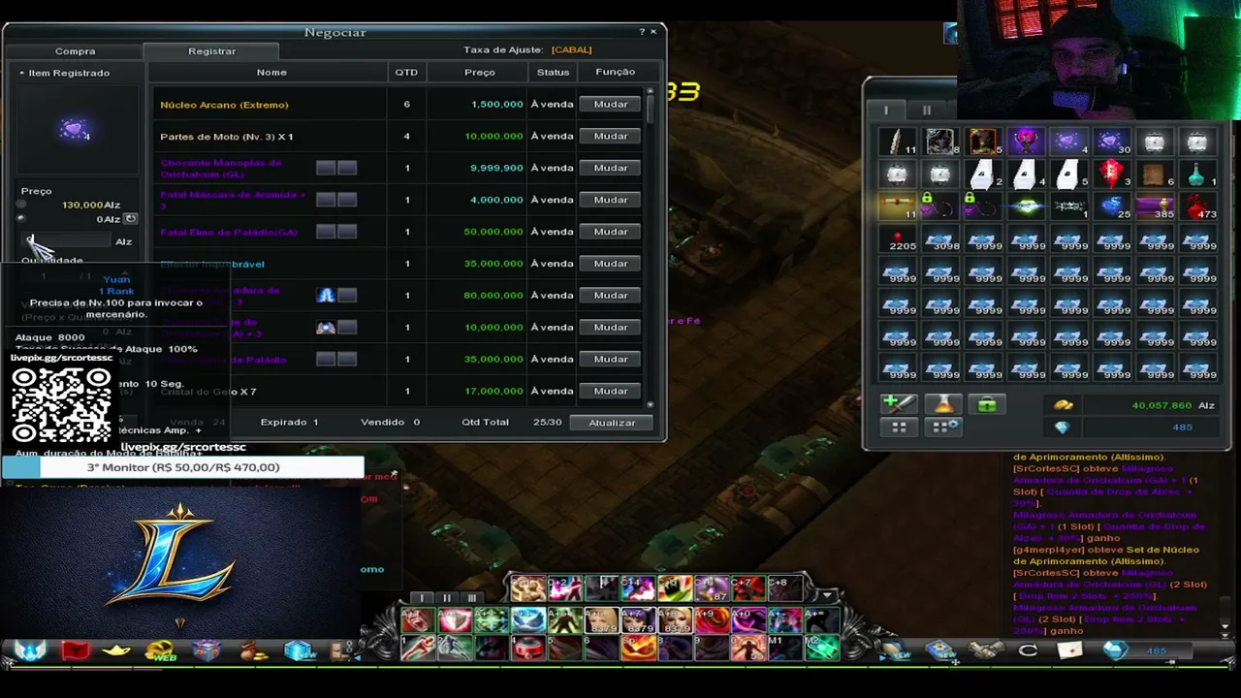
Task: Switch to skill bar page II
Action: point(446,597)
